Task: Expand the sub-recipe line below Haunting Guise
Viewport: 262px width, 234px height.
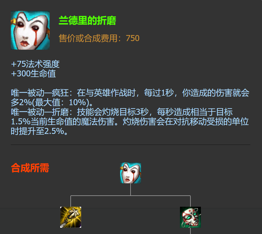Action: click(x=190, y=231)
